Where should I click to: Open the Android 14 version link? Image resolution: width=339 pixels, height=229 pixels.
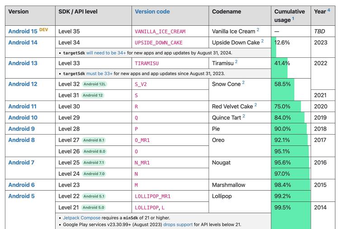[23, 42]
